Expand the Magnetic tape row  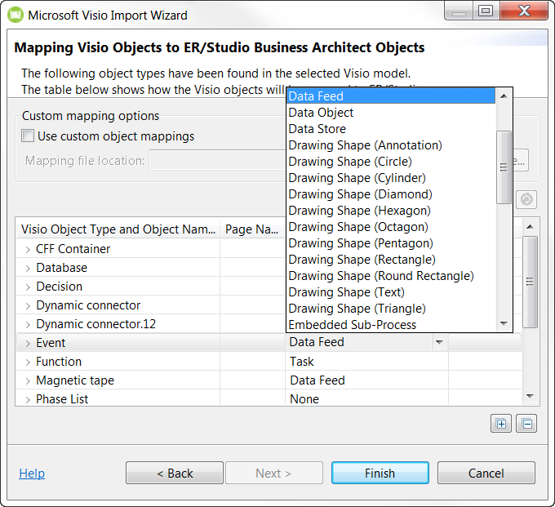28,380
